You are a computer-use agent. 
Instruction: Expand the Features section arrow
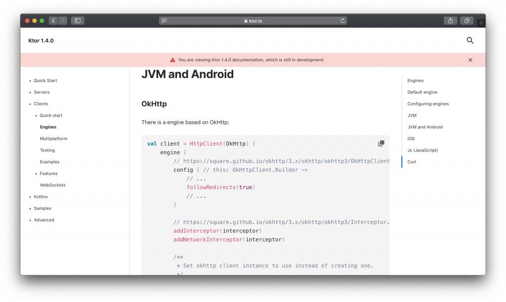click(36, 174)
